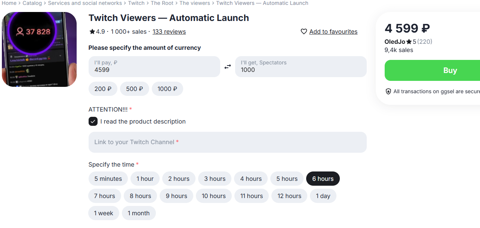Click the Twitch Channel link field
The width and height of the screenshot is (480, 228).
tap(227, 142)
